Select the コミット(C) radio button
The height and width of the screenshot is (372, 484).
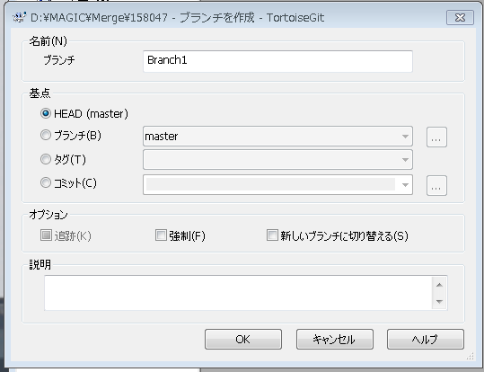(x=46, y=182)
